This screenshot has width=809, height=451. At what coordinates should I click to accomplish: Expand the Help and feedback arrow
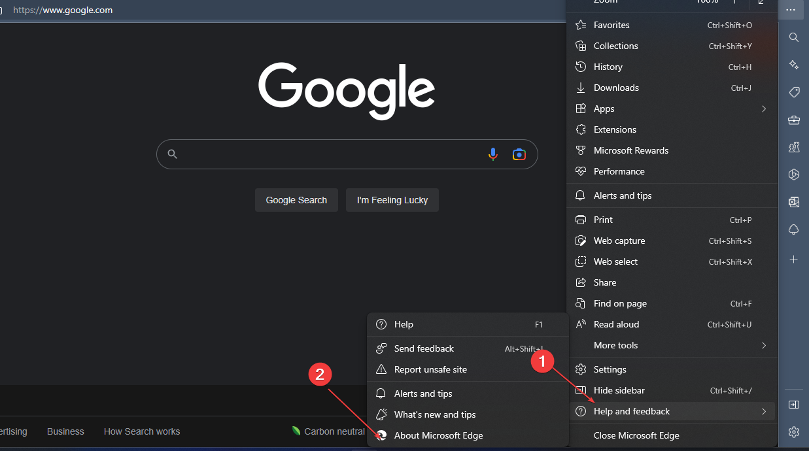(763, 411)
